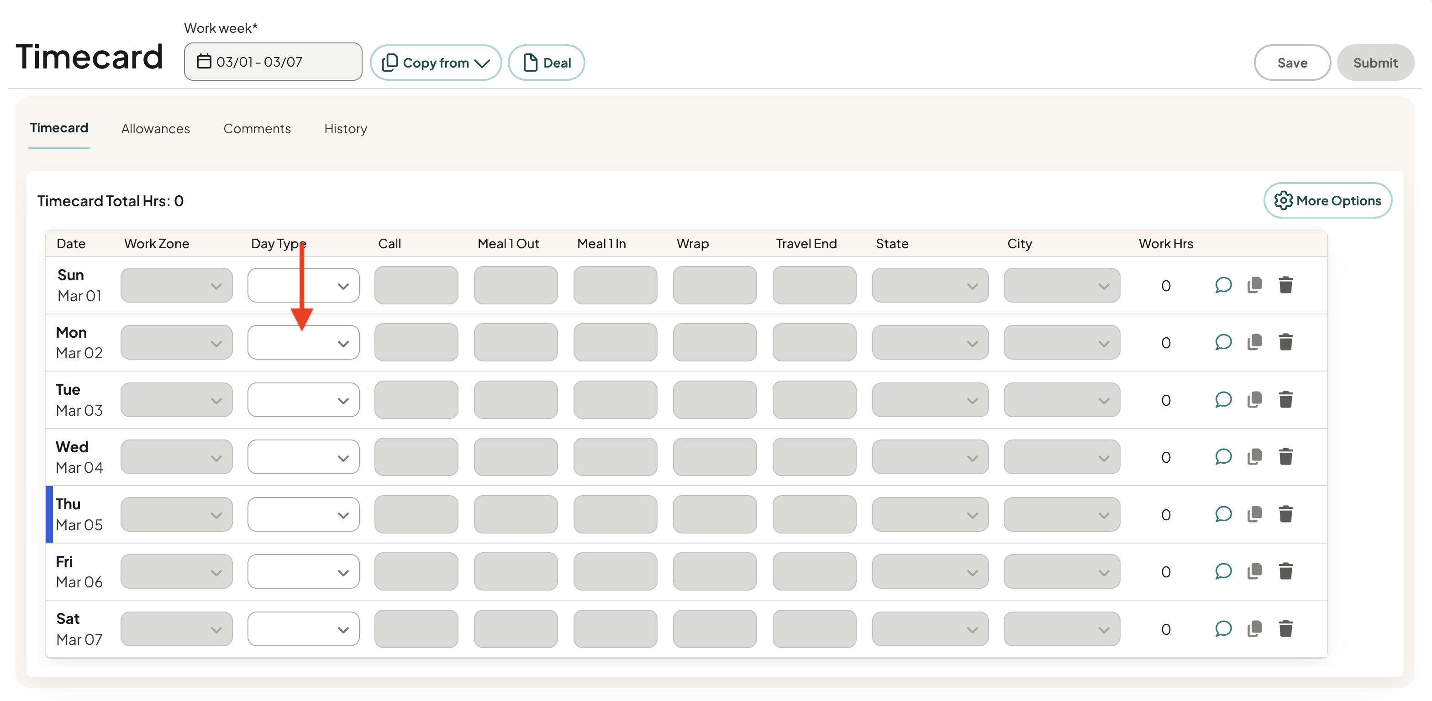The image size is (1432, 701).
Task: Click the Meal 1 In field for Tue Mar 03
Action: [x=616, y=400]
